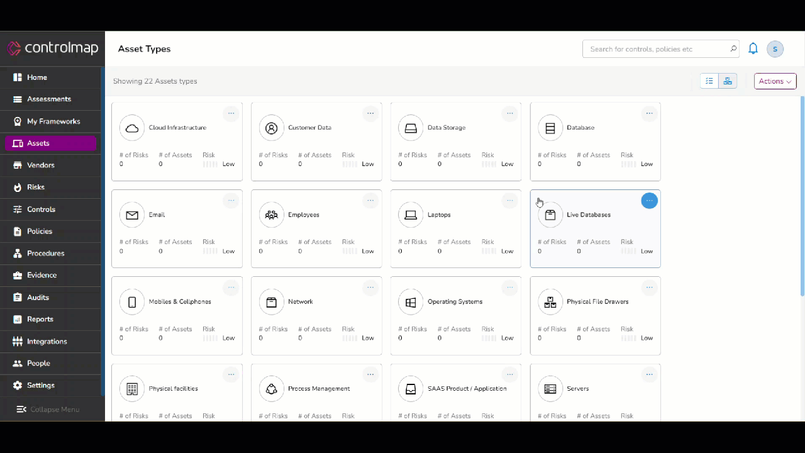Click the Employees group icon

(272, 215)
